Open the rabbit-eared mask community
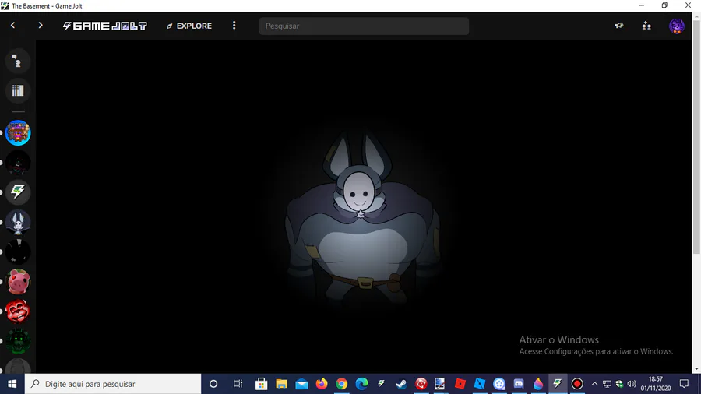 [x=18, y=222]
